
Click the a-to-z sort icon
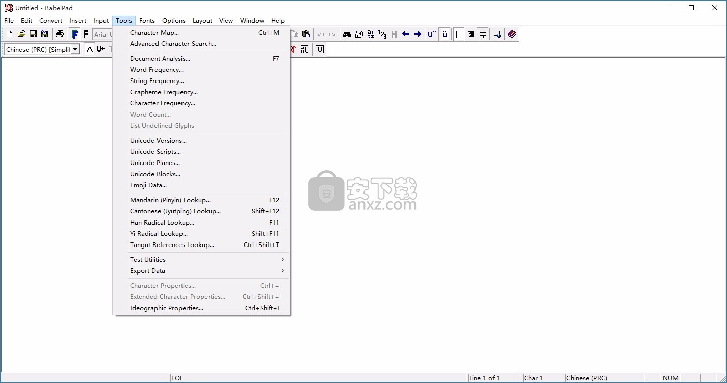(x=371, y=34)
